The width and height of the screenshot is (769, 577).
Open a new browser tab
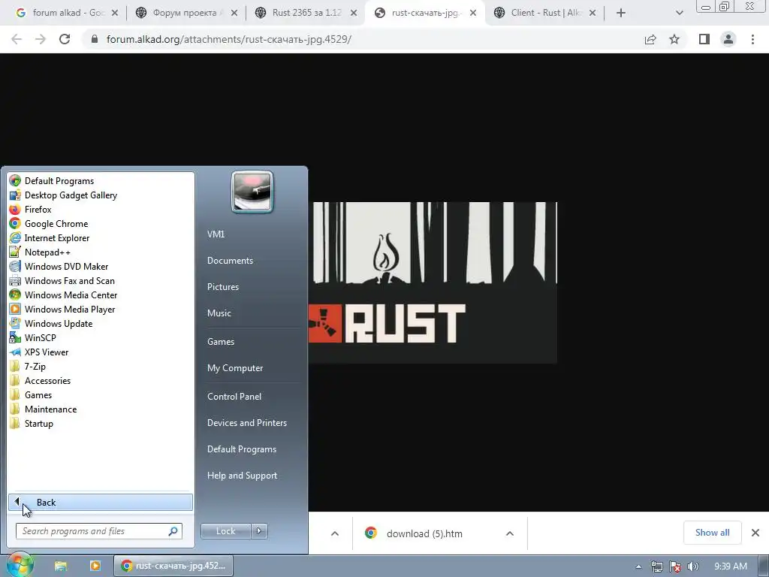click(621, 13)
